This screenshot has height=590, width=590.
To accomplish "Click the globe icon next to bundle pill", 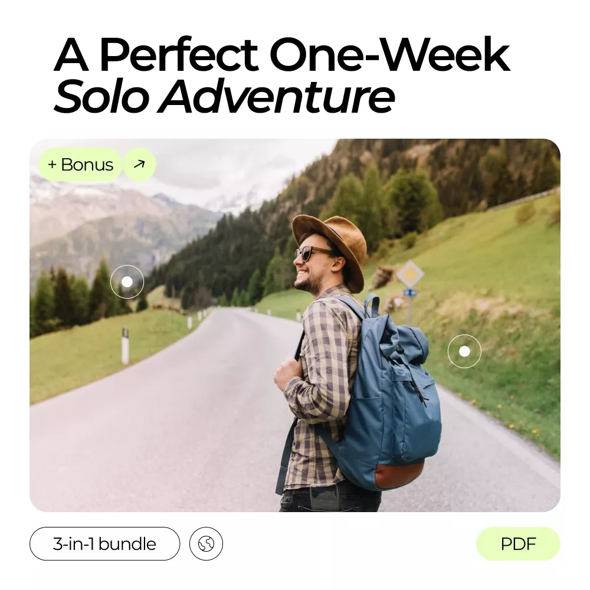I will (x=206, y=544).
